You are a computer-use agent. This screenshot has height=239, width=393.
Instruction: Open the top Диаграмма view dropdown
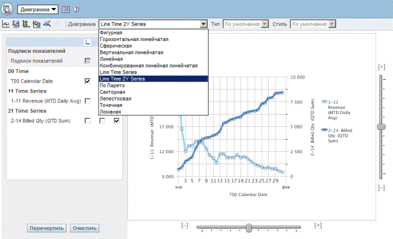tap(37, 10)
